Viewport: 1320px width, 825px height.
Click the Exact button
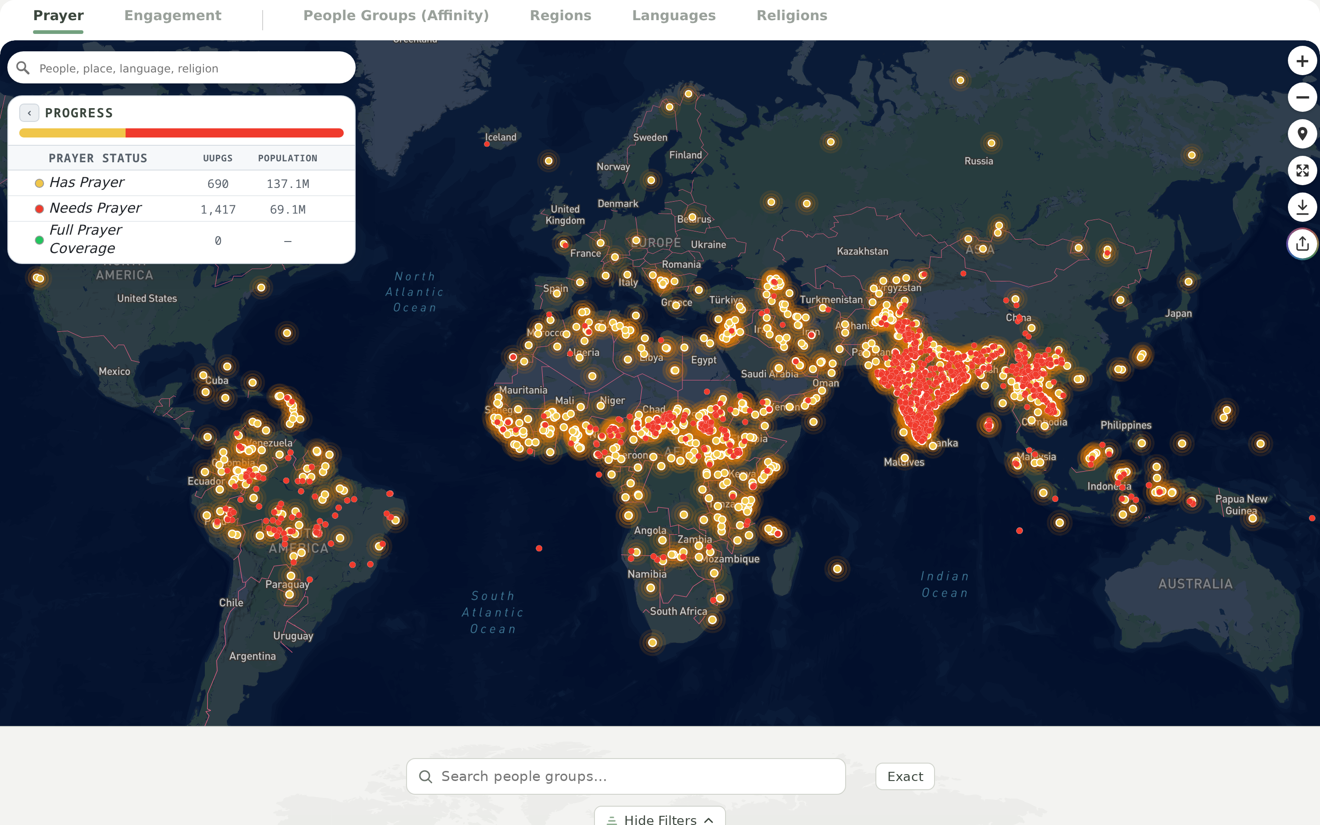(905, 776)
